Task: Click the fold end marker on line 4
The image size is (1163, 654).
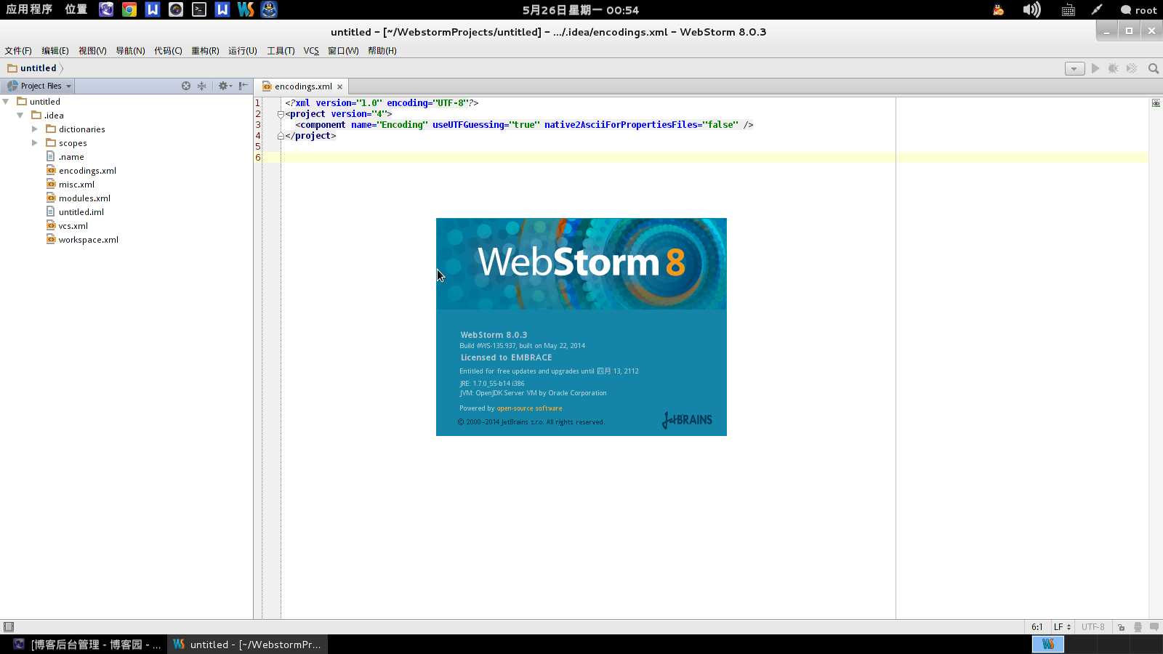Action: tap(281, 136)
